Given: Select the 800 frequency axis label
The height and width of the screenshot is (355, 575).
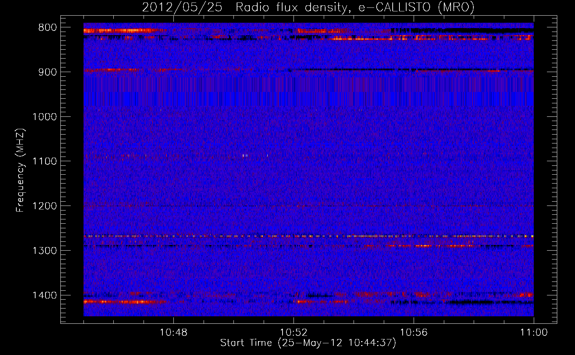Looking at the screenshot, I should pyautogui.click(x=47, y=28).
